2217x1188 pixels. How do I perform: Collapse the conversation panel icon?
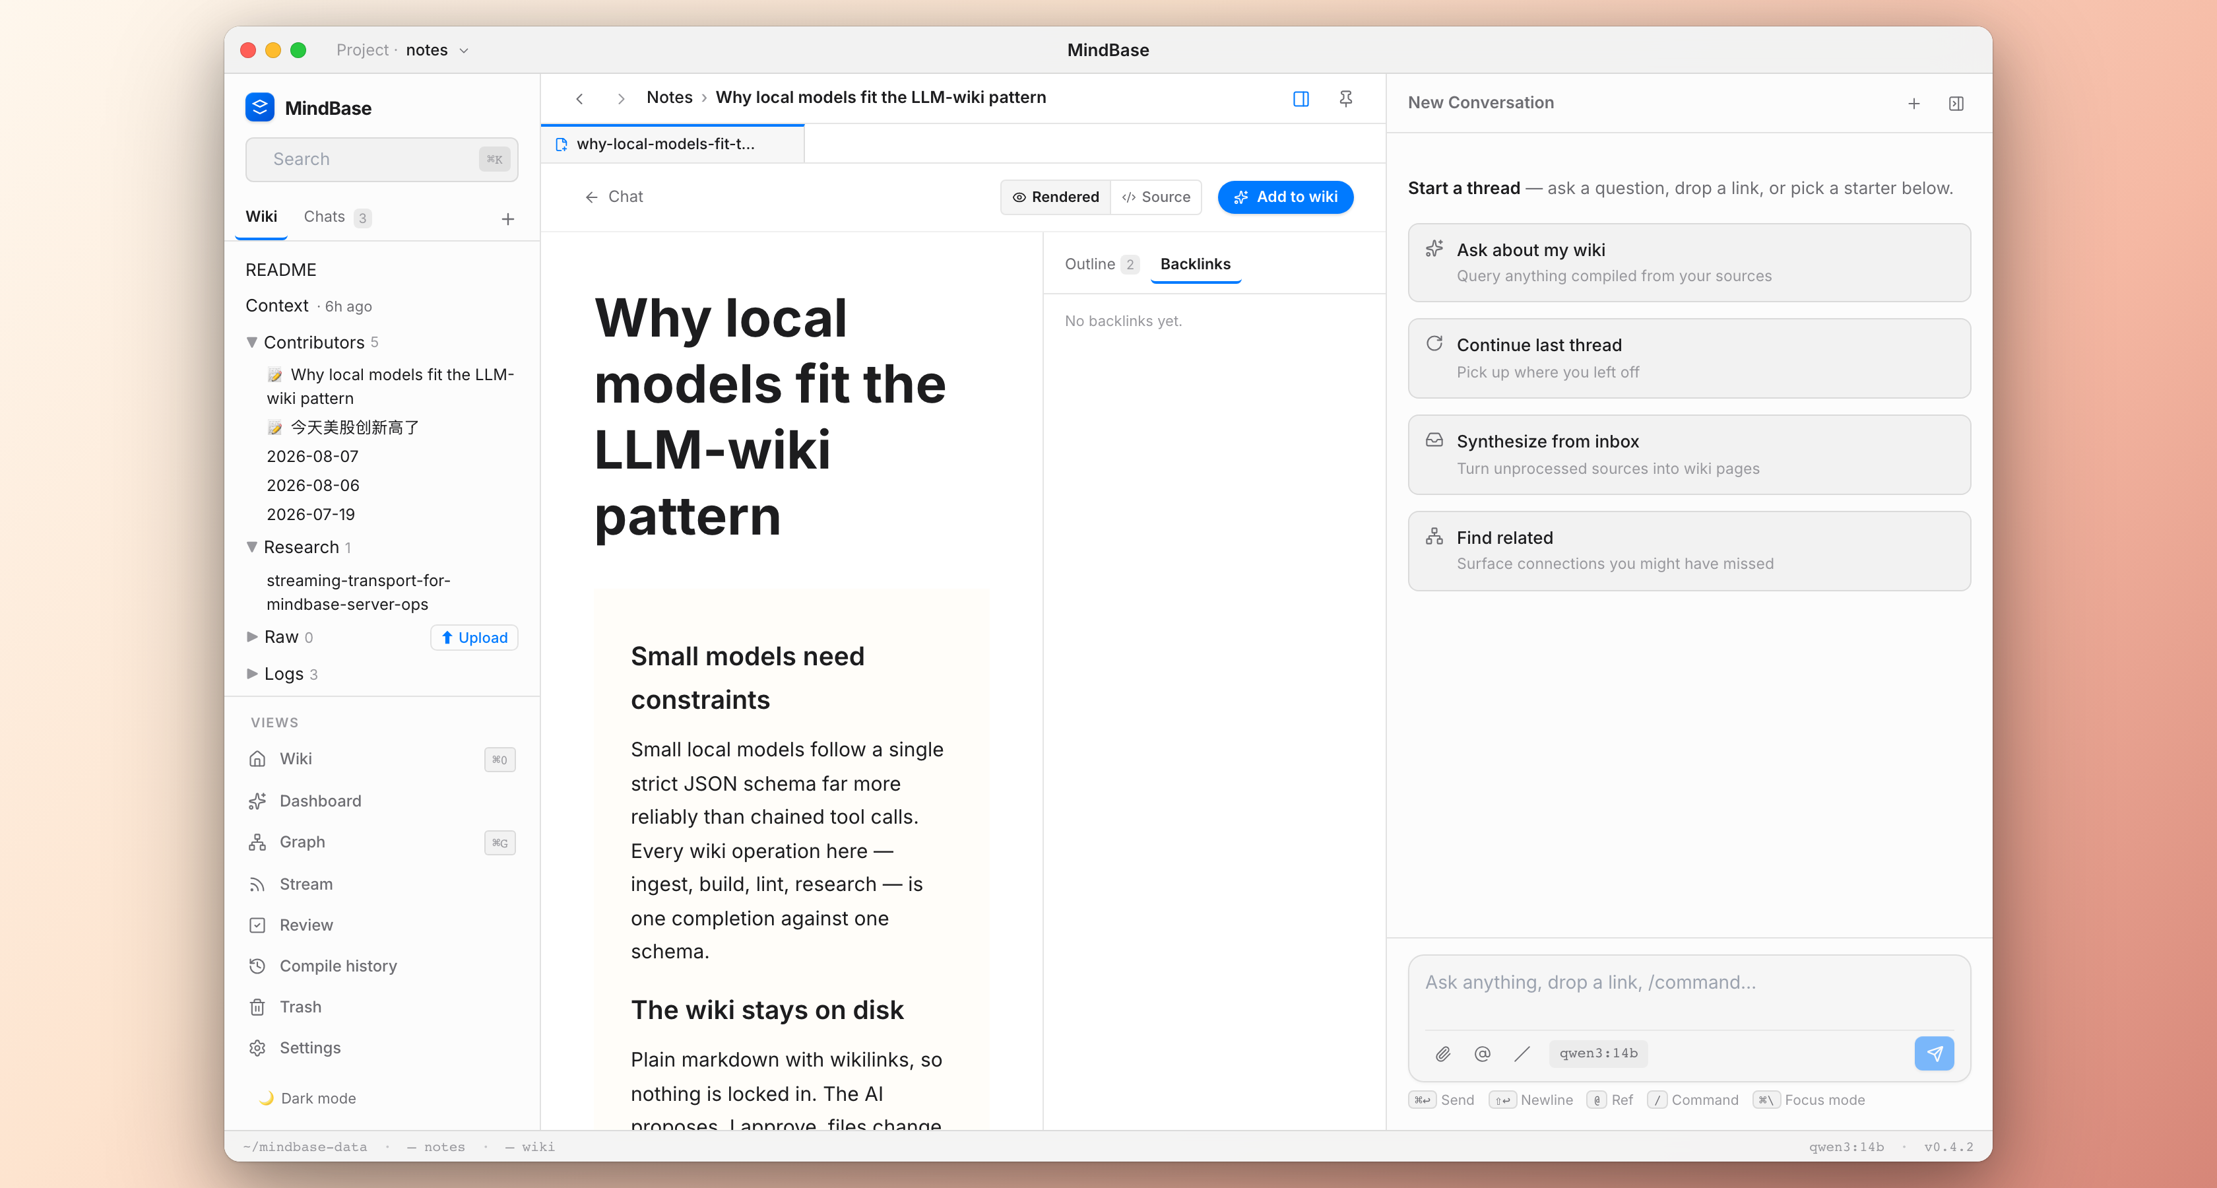pos(1955,104)
